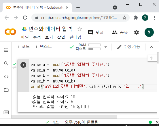Open the table of contents sidebar icon
Viewport: 161px width, 126px height.
6,50
